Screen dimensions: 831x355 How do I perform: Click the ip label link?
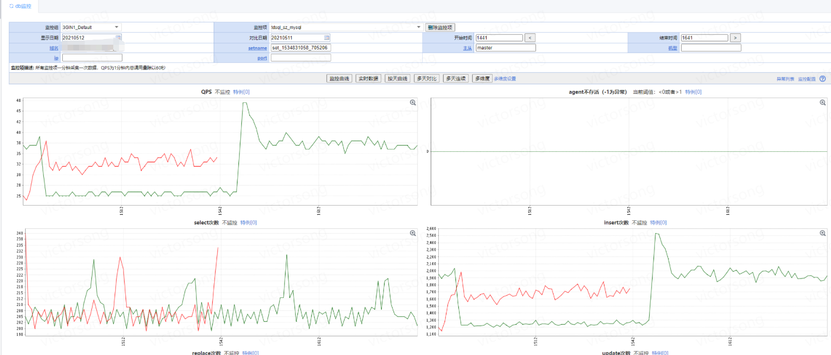pos(56,58)
